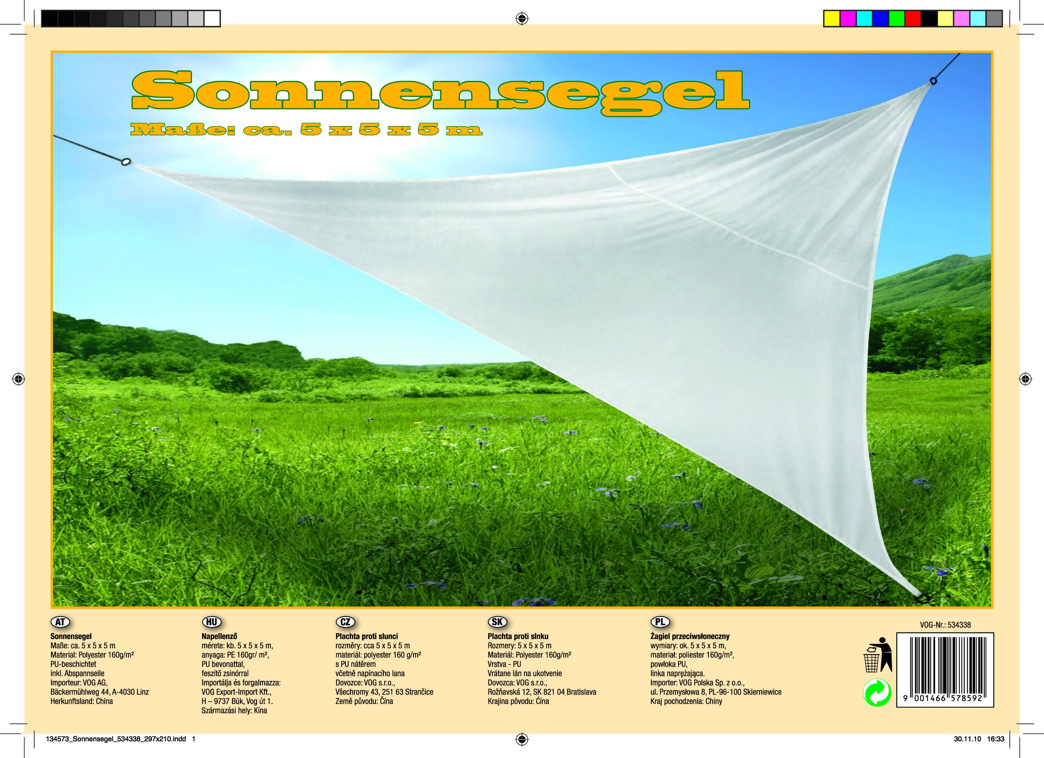1044x758 pixels.
Task: Click the 'Vrátane lán na ukotvenie' line
Action: tap(525, 673)
